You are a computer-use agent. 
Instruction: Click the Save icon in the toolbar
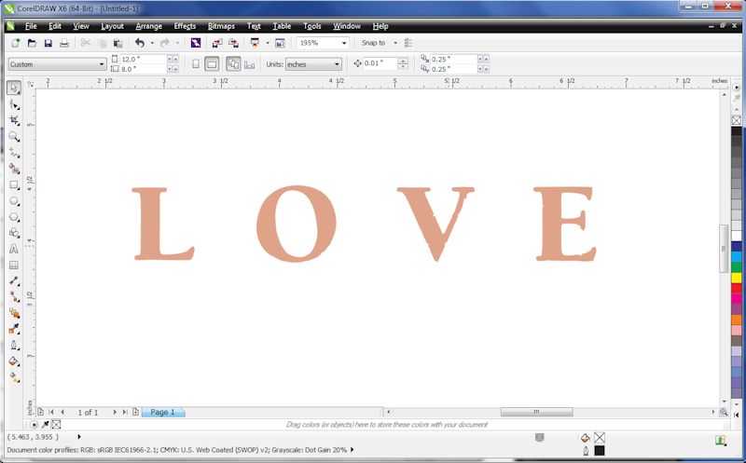point(48,43)
